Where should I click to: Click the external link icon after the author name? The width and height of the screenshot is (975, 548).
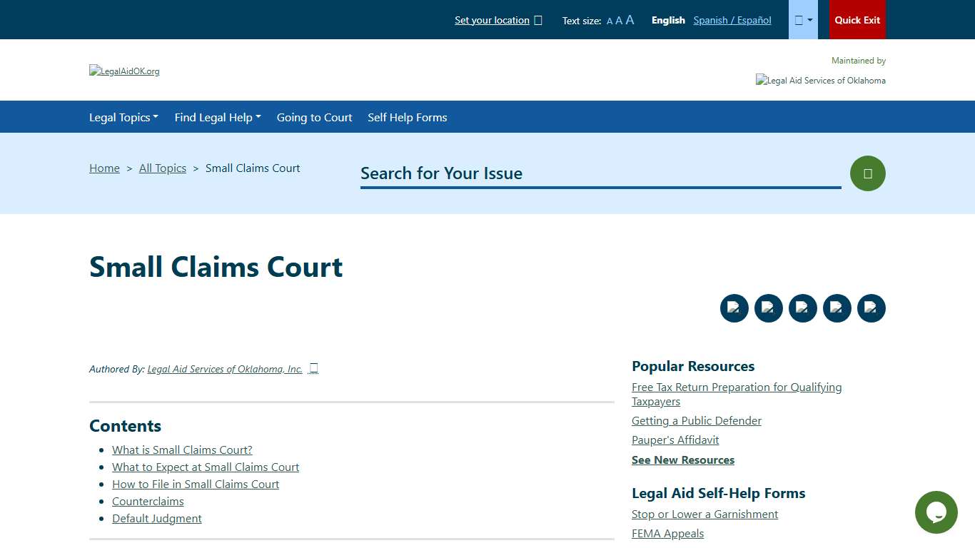pyautogui.click(x=313, y=368)
